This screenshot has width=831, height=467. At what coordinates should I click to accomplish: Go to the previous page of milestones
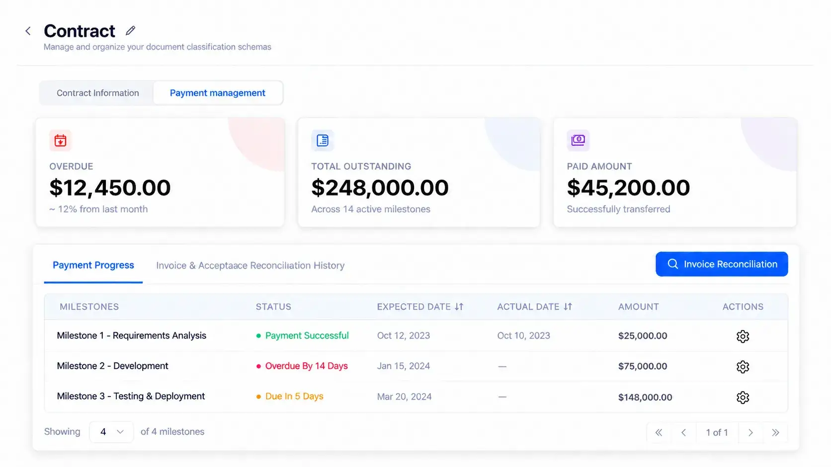[x=683, y=433]
